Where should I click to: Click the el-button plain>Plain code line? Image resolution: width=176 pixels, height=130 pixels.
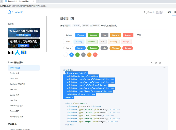click(x=85, y=107)
